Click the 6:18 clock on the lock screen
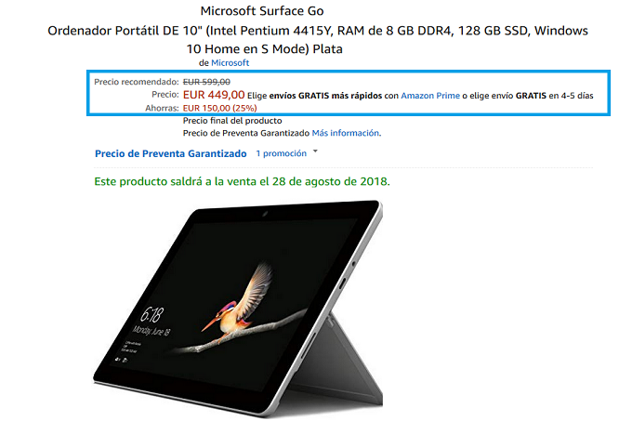Image resolution: width=632 pixels, height=421 pixels. [x=151, y=314]
